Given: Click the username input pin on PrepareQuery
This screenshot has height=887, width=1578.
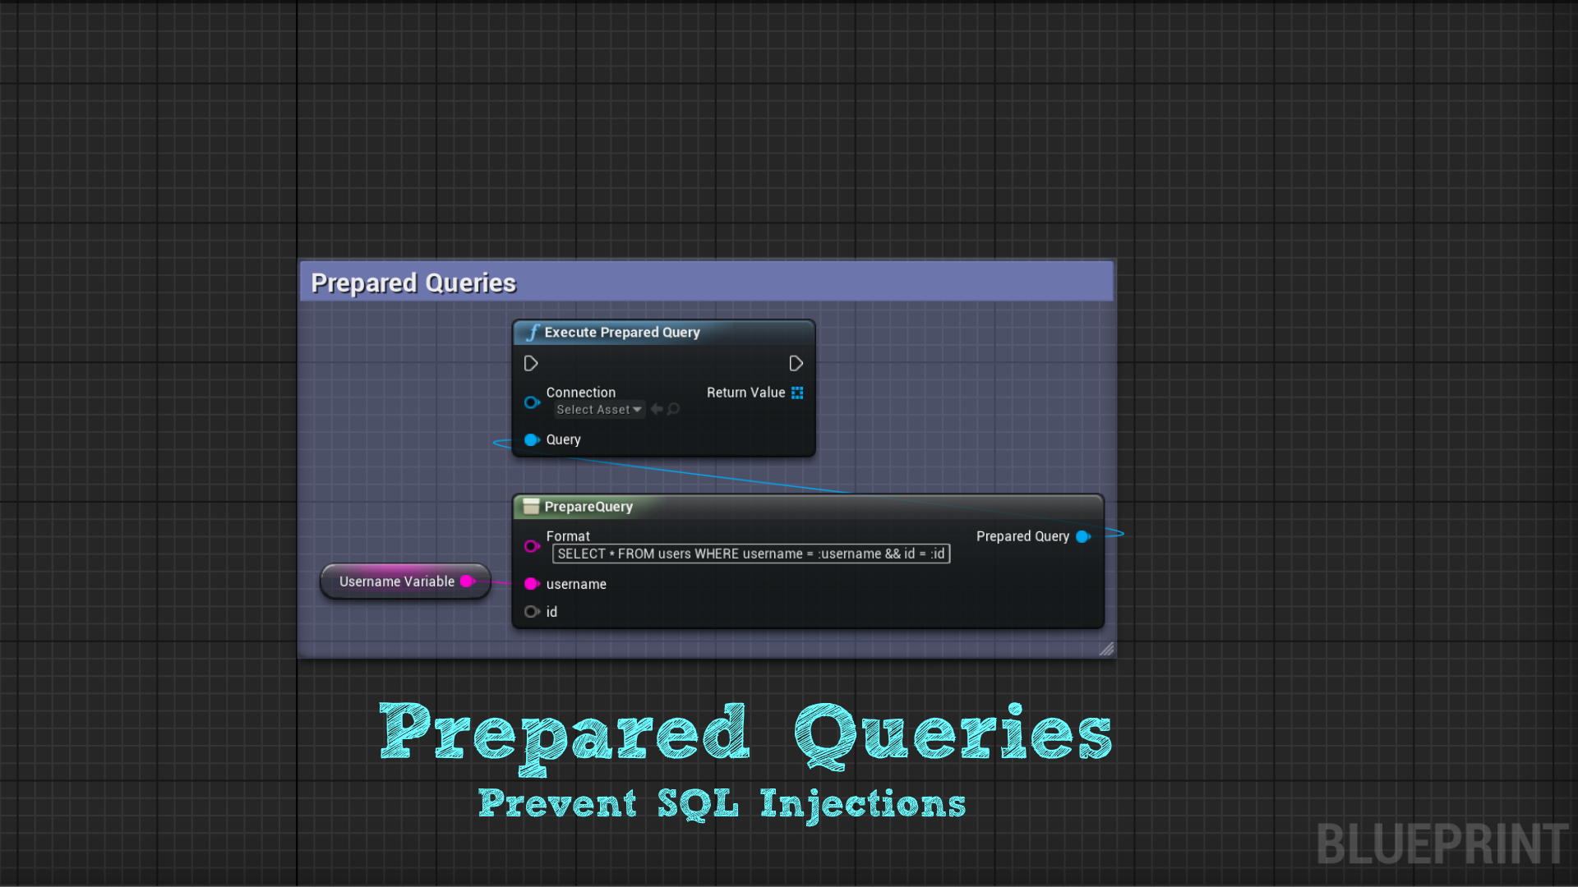Looking at the screenshot, I should (x=532, y=584).
